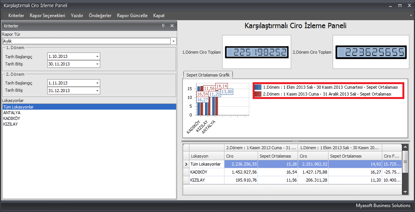Image resolution: width=415 pixels, height=212 pixels.
Task: Click grid scrollbar down arrow
Action: point(405,192)
